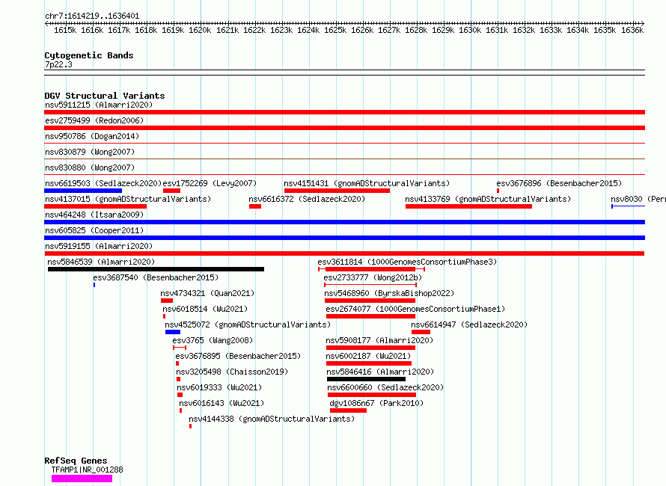Select blue bar under nsv4525072 gnomAD variant
The width and height of the screenshot is (666, 486).
coord(173,332)
